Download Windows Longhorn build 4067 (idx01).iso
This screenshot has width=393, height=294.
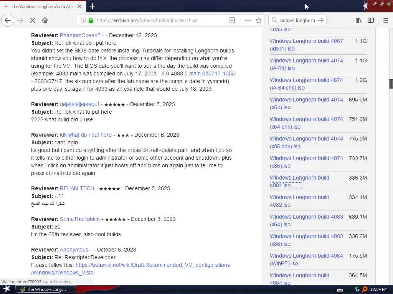click(x=306, y=45)
